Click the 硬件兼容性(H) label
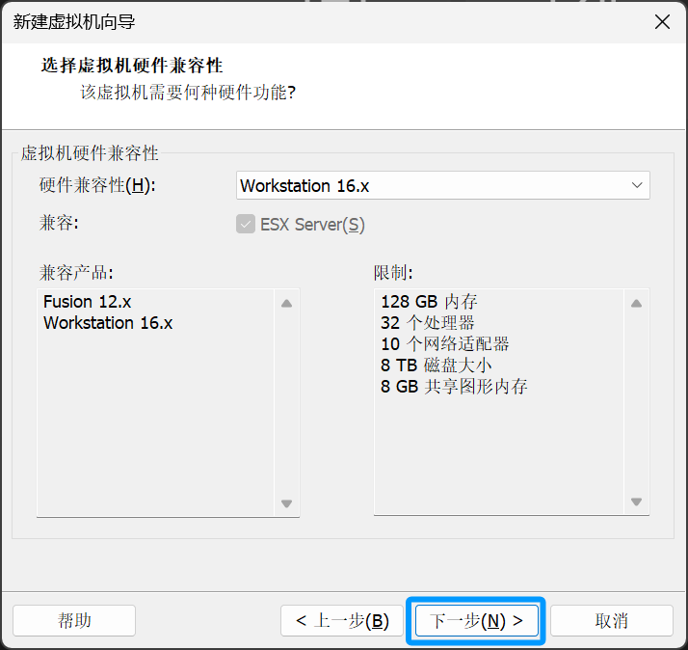 point(97,185)
